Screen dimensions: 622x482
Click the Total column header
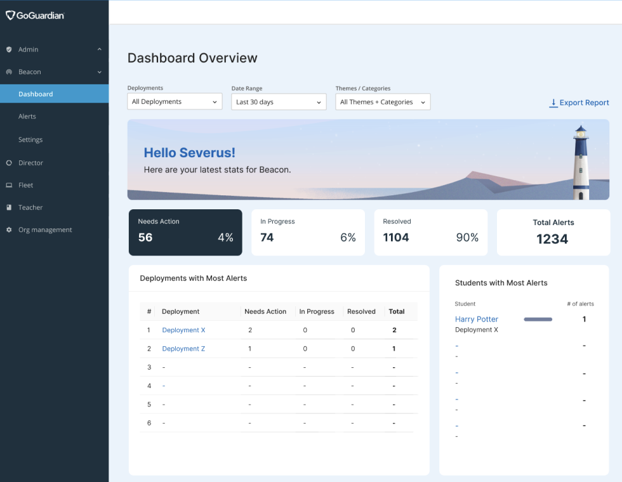point(396,311)
